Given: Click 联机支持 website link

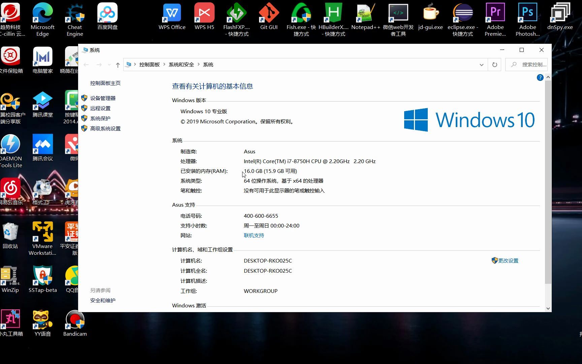Looking at the screenshot, I should point(254,235).
